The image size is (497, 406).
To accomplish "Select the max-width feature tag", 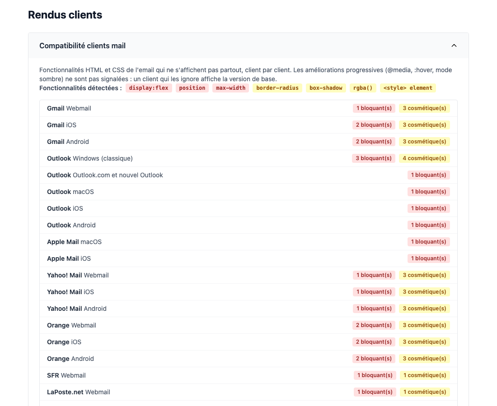I will tap(231, 88).
